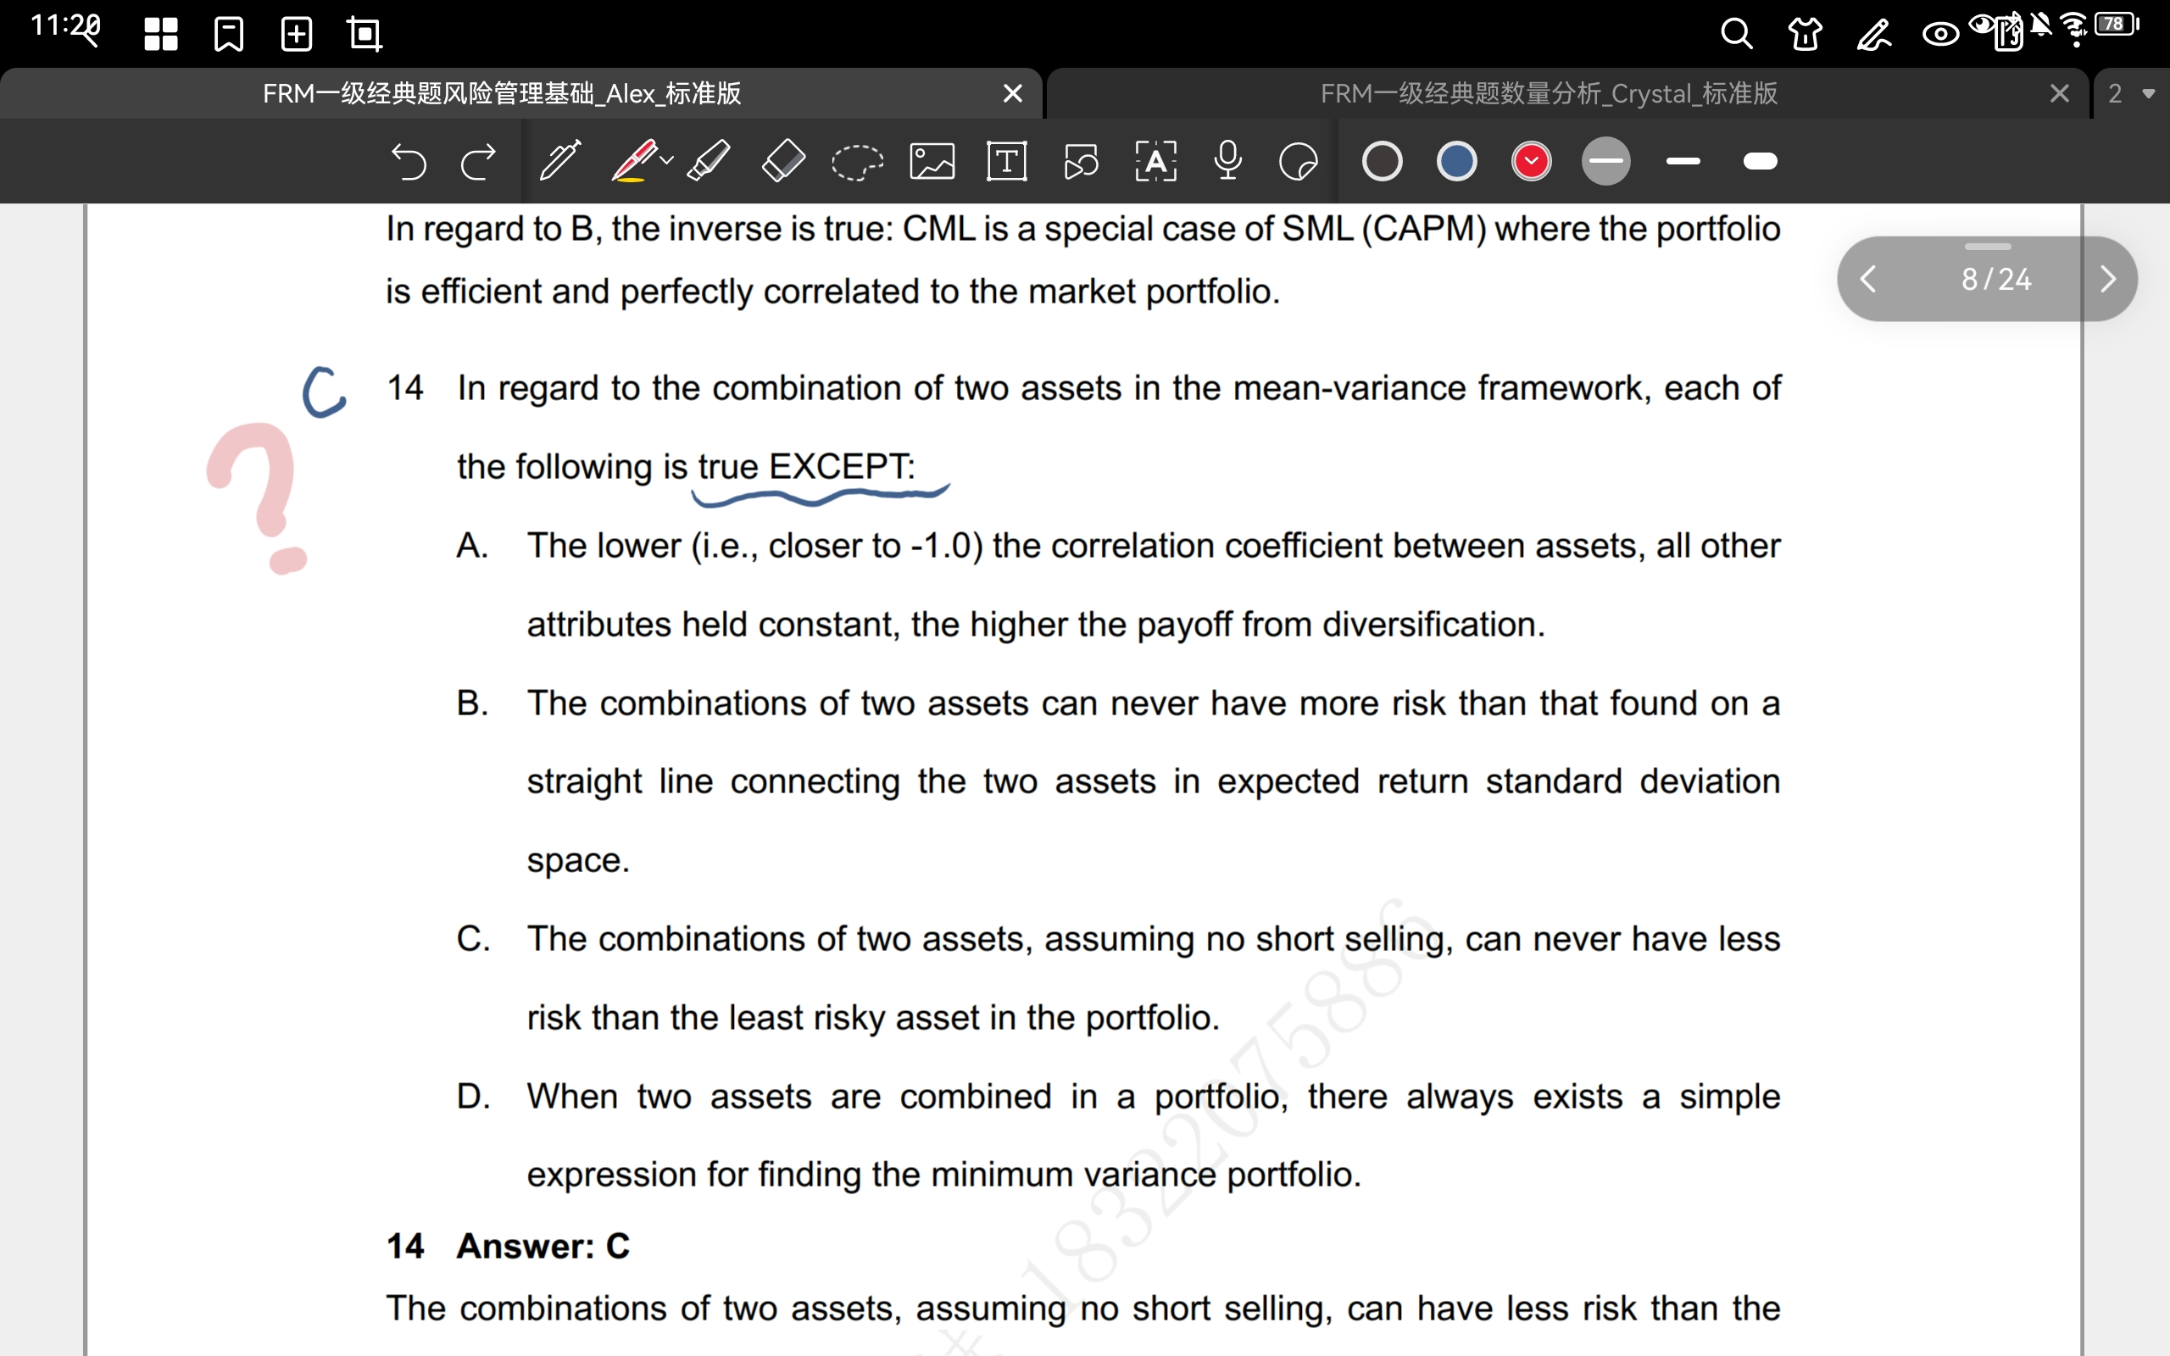Image resolution: width=2170 pixels, height=1356 pixels.
Task: Select the FRM风险管理基础_Alex tab
Action: point(502,93)
